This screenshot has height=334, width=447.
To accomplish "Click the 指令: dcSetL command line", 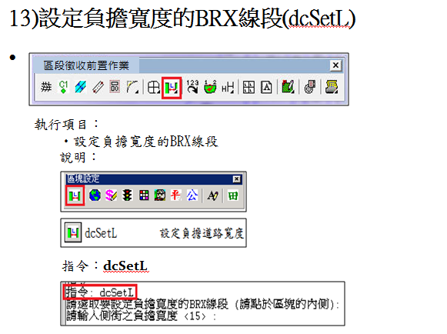I will pyautogui.click(x=100, y=292).
